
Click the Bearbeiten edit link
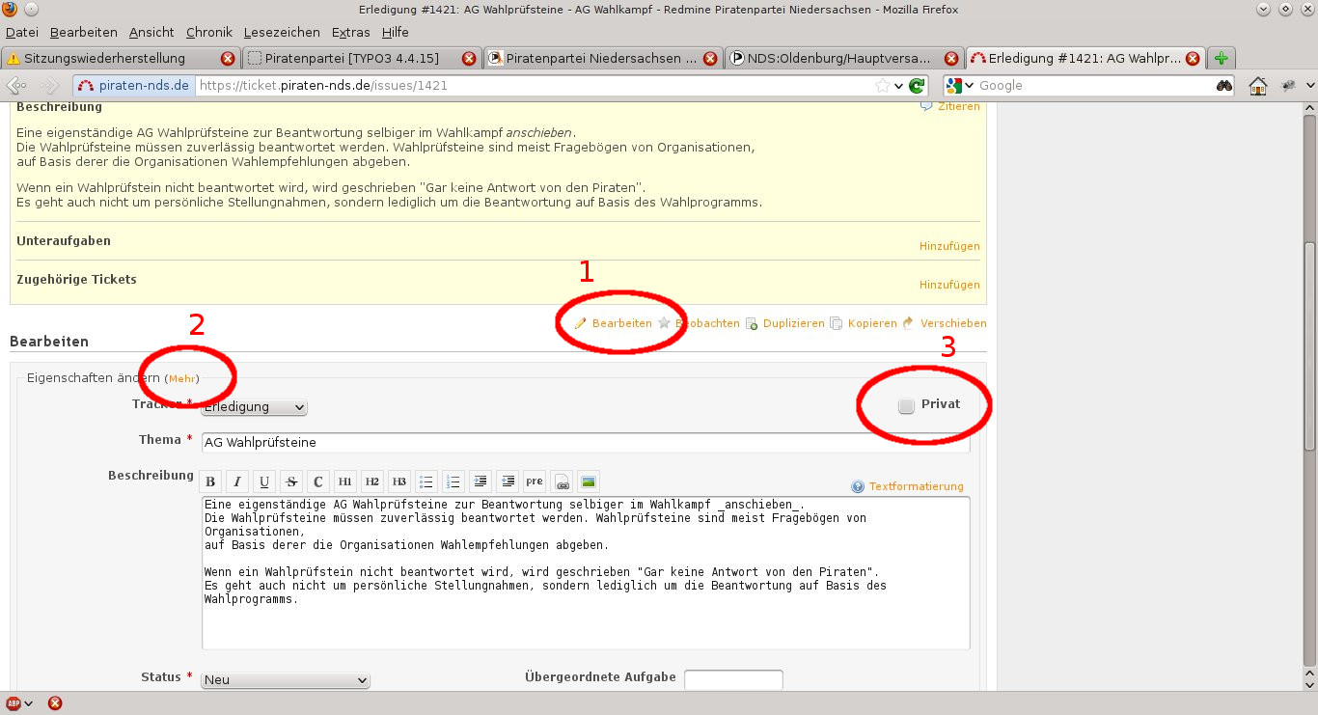click(621, 323)
